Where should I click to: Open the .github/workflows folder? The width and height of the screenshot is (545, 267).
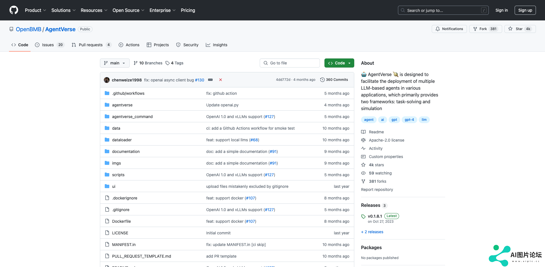[x=128, y=93]
